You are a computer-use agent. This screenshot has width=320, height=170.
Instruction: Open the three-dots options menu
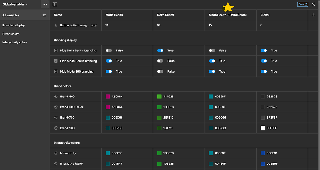point(45,4)
